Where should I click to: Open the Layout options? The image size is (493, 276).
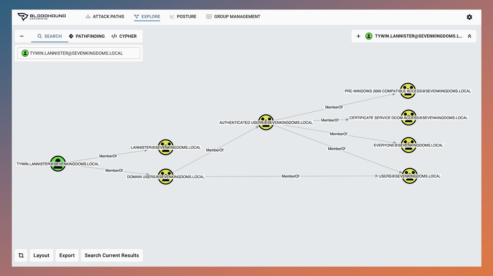(41, 255)
